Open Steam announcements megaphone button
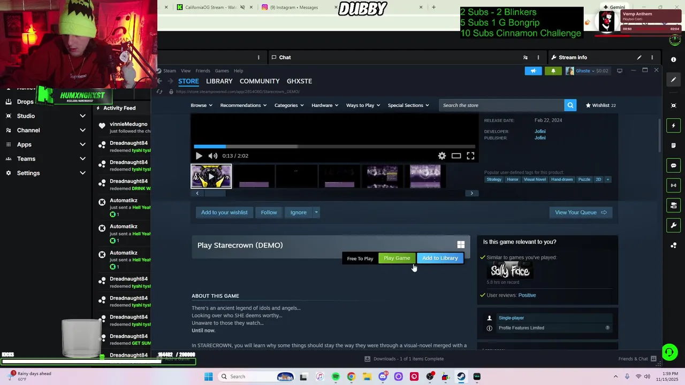The width and height of the screenshot is (685, 385). point(533,71)
